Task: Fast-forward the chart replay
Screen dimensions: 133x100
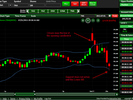Action: click(93, 21)
